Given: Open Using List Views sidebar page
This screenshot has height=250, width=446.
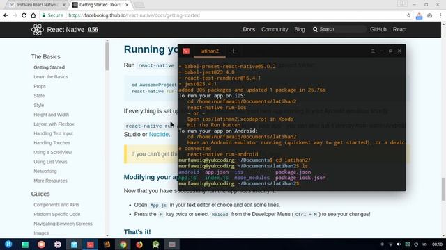Looking at the screenshot, I should click(50, 162).
